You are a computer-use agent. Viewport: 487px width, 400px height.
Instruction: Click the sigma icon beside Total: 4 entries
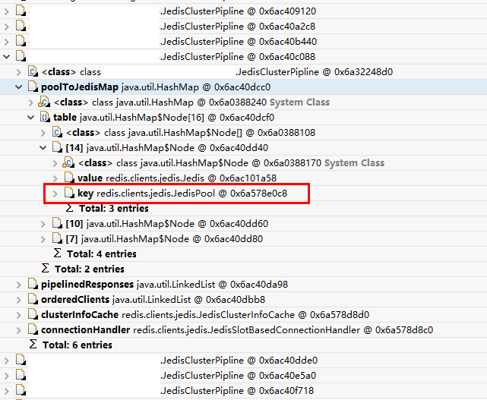tap(57, 254)
